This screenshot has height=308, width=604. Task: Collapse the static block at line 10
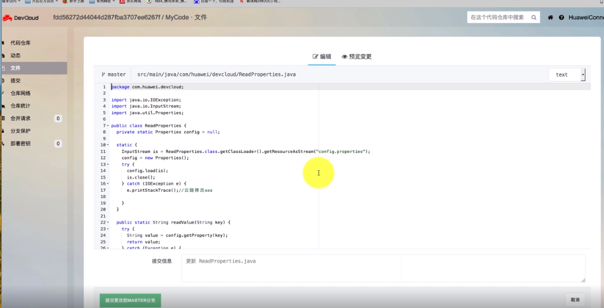click(x=108, y=145)
